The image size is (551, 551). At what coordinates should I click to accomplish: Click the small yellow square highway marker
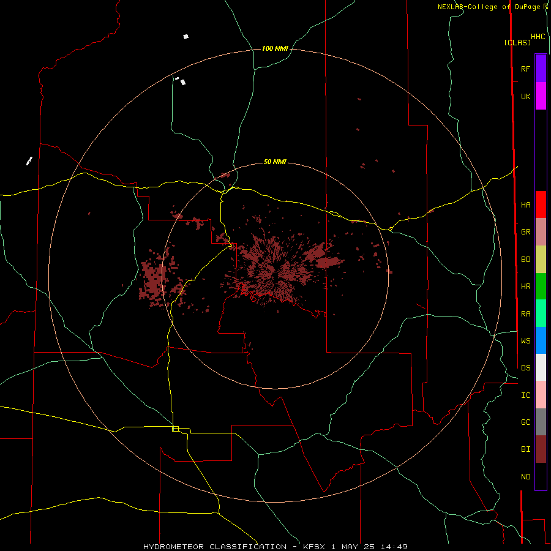click(x=175, y=429)
